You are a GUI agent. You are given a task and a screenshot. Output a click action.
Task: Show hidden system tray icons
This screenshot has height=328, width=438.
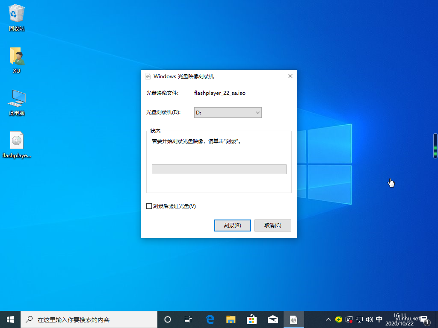pyautogui.click(x=328, y=319)
